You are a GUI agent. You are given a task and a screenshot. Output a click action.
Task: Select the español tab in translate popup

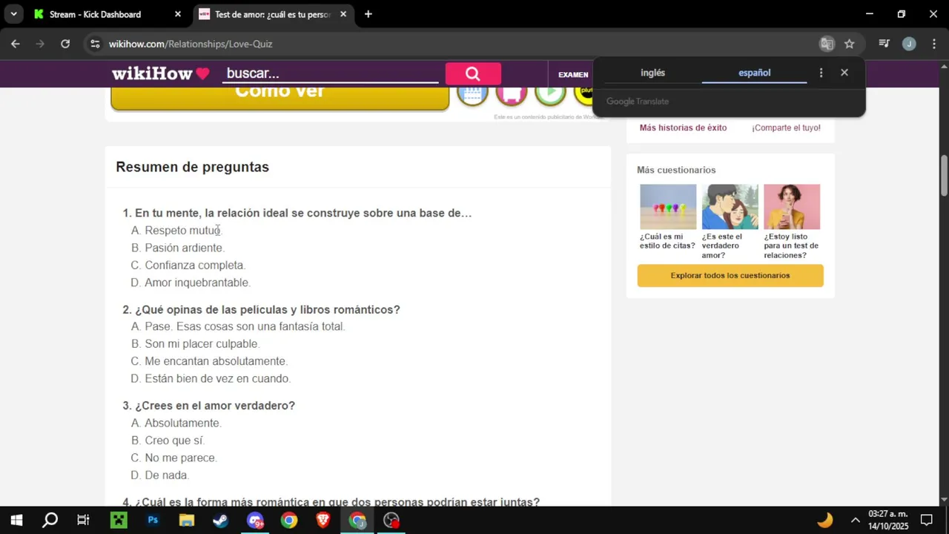754,73
